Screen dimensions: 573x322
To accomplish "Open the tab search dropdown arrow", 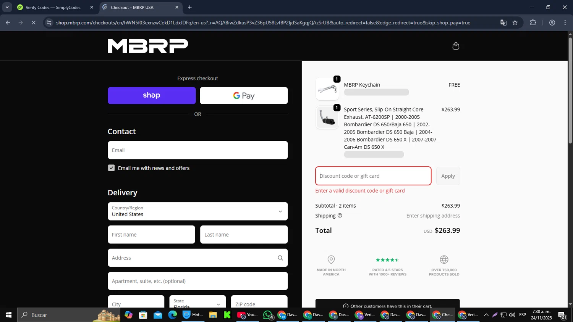I will pyautogui.click(x=7, y=7).
